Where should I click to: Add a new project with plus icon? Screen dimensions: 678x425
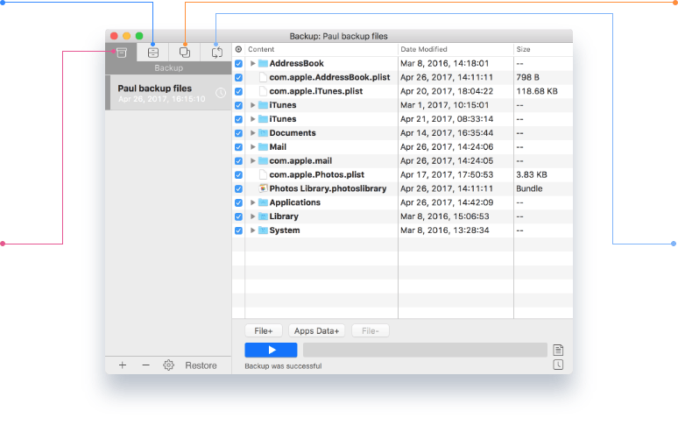pos(122,365)
